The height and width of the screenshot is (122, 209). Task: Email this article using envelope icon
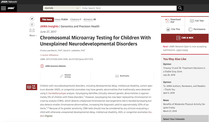point(32,30)
